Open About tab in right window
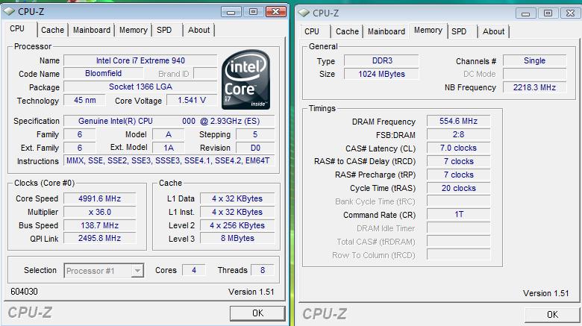The width and height of the screenshot is (582, 326). [x=493, y=31]
